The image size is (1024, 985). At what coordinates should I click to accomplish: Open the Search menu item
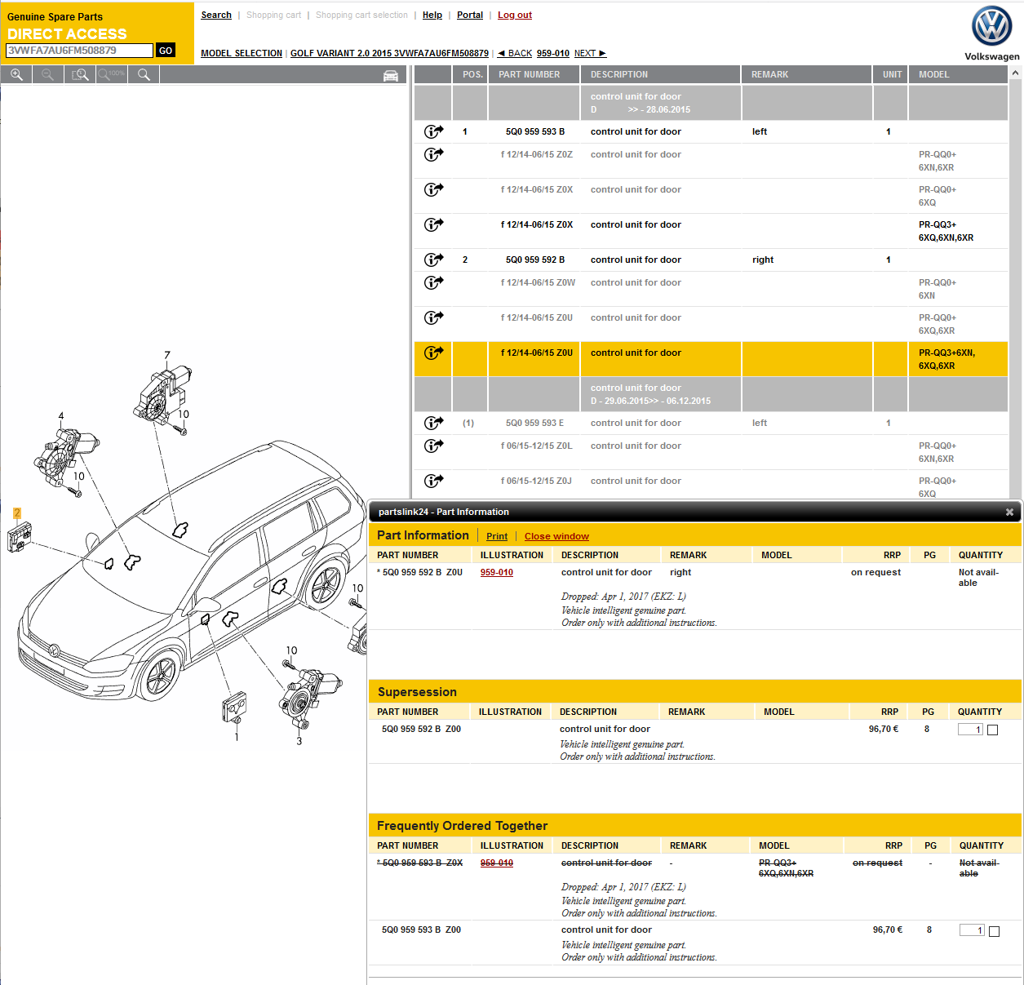(216, 16)
